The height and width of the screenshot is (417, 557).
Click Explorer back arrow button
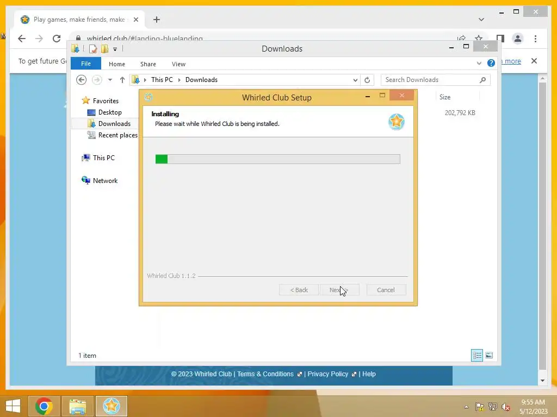[82, 80]
